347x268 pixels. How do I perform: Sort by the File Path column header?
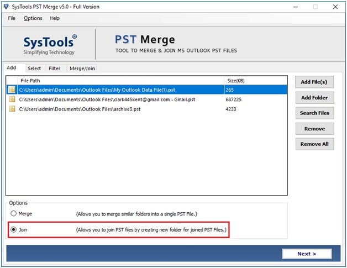point(120,81)
